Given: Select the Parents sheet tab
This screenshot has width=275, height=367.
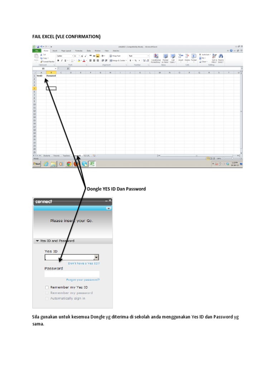Looking at the screenshot, I should click(x=56, y=156).
